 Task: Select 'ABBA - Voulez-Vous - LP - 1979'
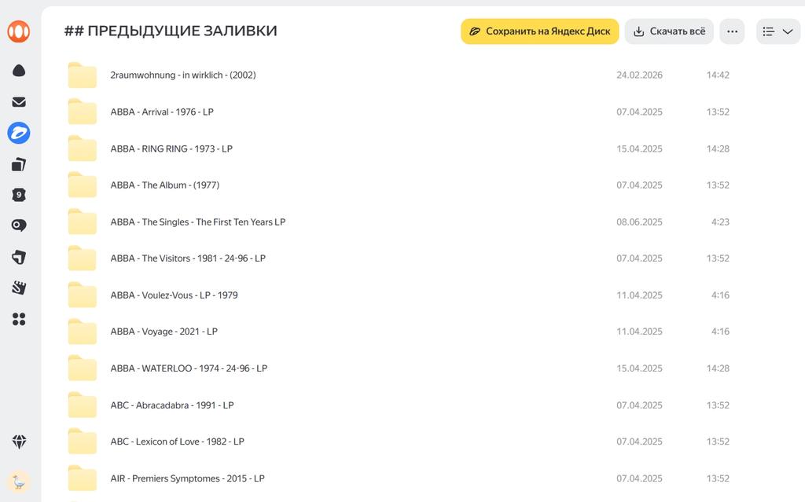174,295
